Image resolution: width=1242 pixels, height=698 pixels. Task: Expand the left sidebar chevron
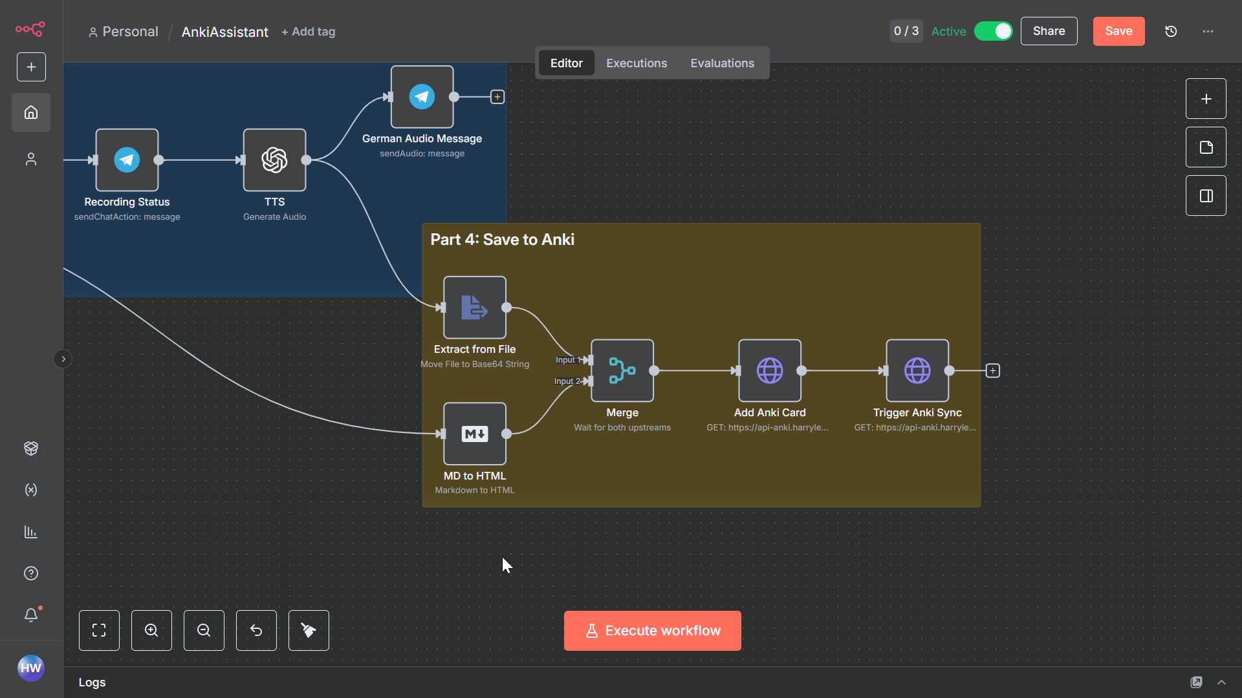point(63,359)
